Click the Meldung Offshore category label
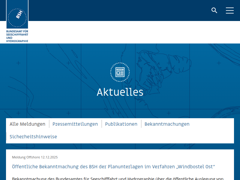Screen dimensions: 240x180 click(x=26, y=157)
